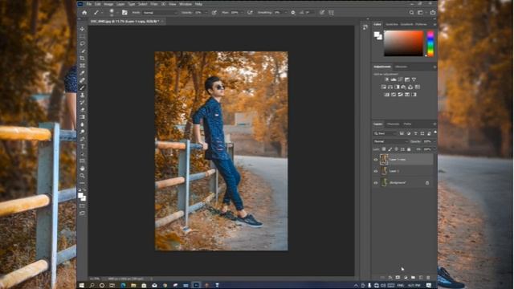Open the layer blend mode dropdown
The image size is (514, 289).
390,141
